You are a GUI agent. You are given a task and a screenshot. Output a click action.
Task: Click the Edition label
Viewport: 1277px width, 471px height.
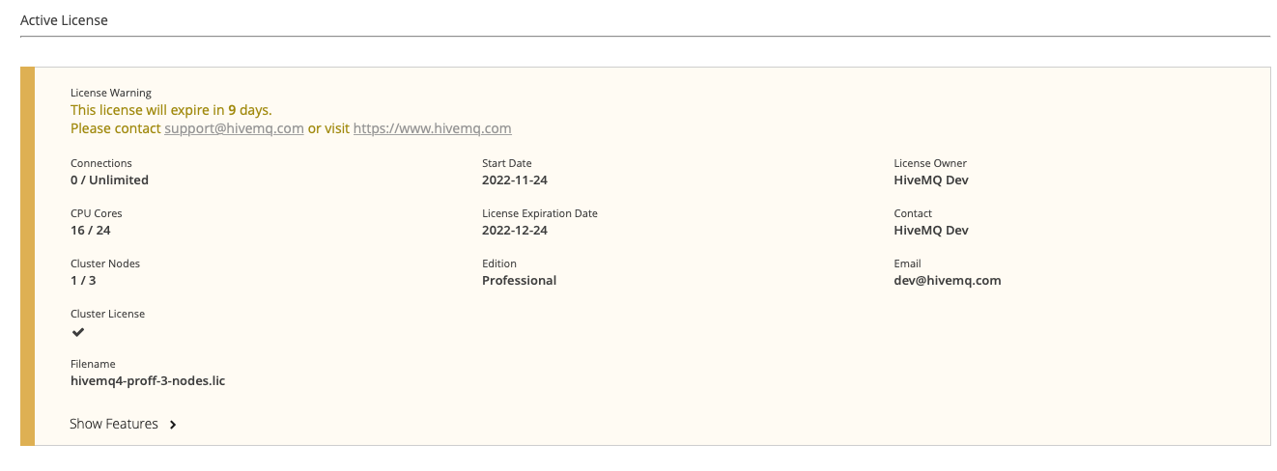(499, 263)
